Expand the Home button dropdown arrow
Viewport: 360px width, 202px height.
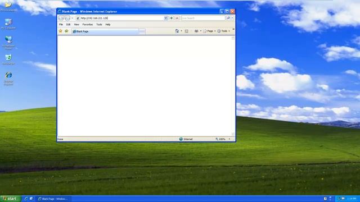point(181,31)
